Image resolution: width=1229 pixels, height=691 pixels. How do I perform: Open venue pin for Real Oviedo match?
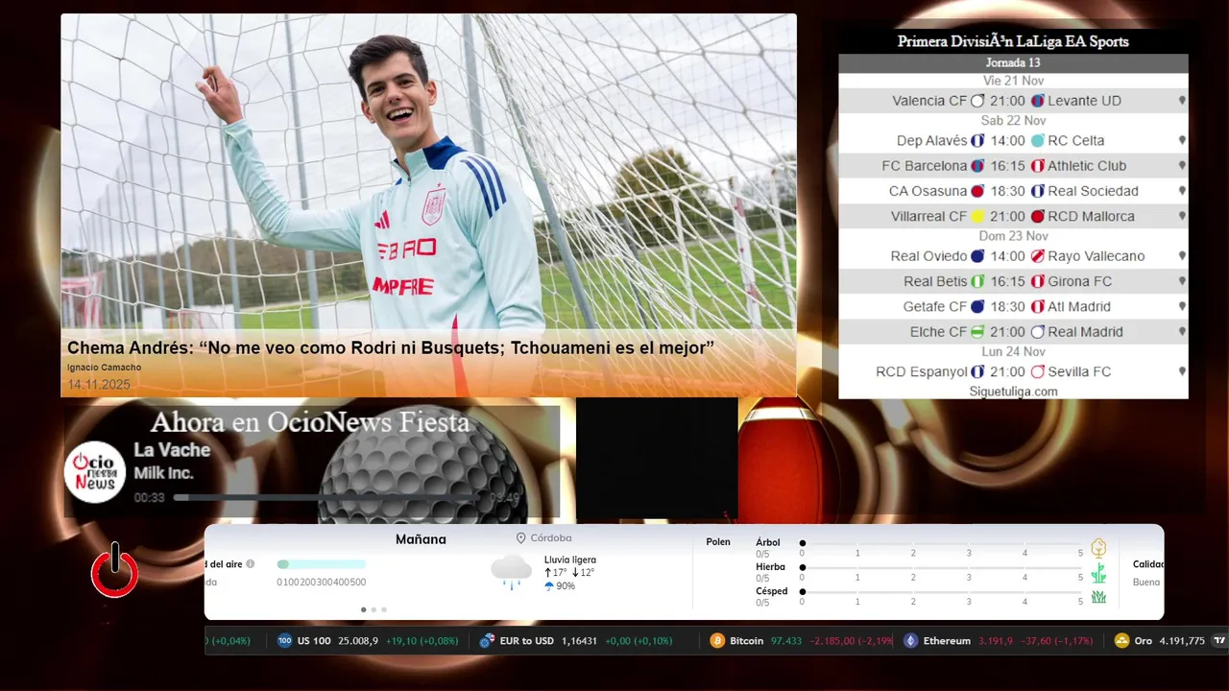1182,256
